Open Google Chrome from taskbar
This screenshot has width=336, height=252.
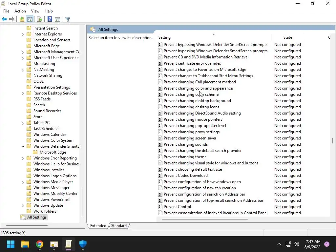tap(40, 244)
